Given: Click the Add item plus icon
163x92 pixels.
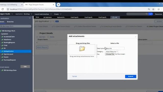Looking at the screenshot, I should (37, 37).
